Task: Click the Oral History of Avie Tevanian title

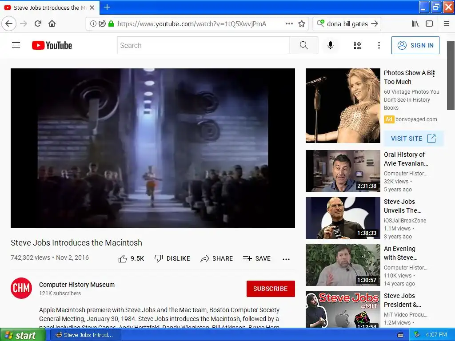Action: tap(406, 159)
